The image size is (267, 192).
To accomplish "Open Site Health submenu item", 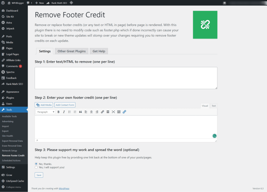I will click(8, 136).
